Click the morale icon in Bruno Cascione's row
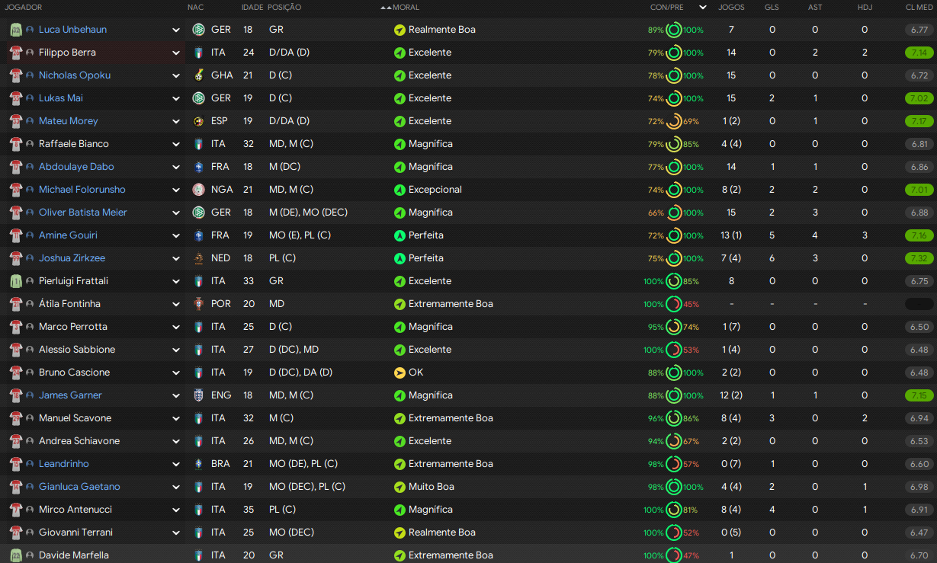 [x=400, y=373]
